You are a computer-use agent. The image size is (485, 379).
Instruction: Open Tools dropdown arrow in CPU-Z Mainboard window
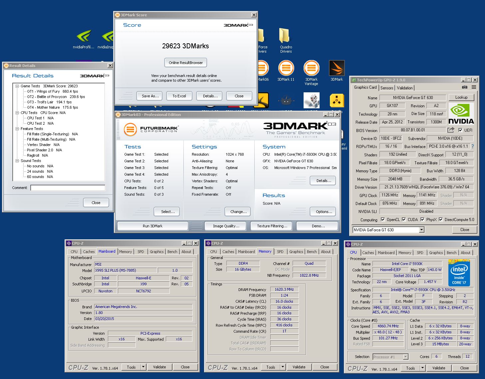(x=143, y=367)
